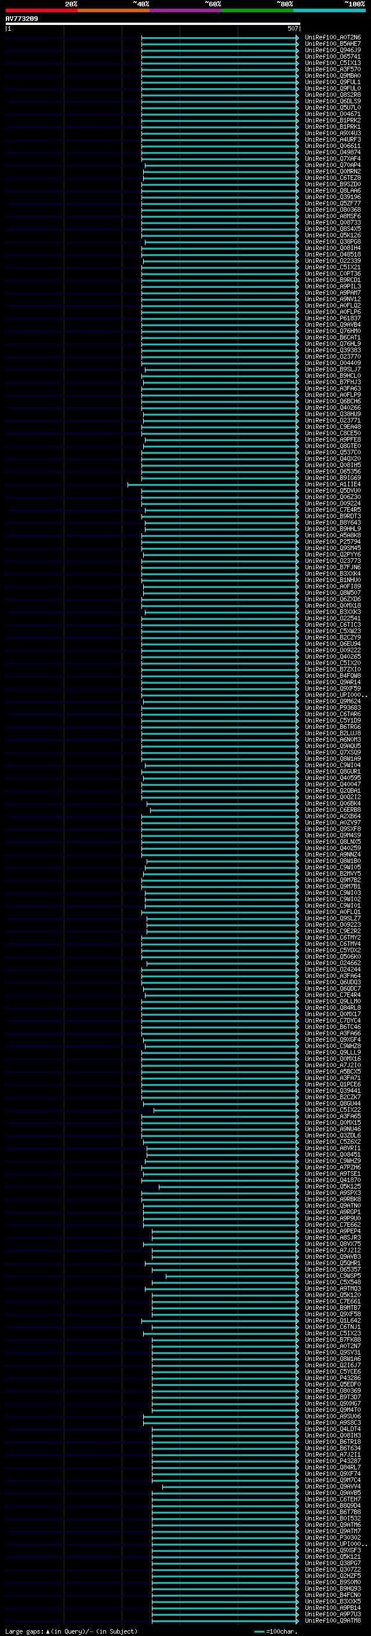The width and height of the screenshot is (371, 1636).
Task: Click the red 20% identity legend segment
Action: [x=41, y=10]
